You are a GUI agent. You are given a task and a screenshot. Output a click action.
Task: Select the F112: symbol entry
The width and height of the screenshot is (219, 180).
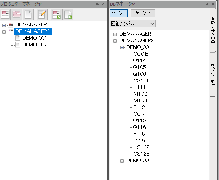140,107
